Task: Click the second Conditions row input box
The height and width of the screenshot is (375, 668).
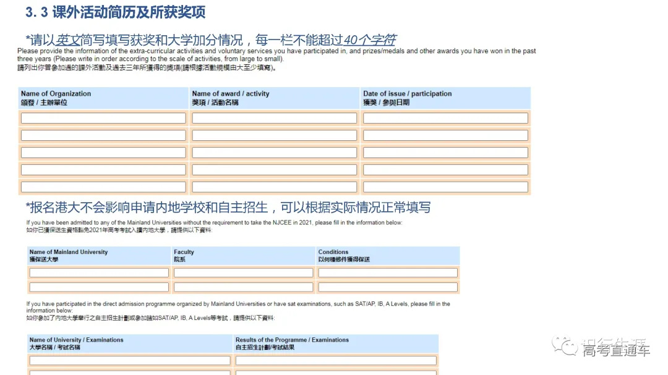Action: 387,287
